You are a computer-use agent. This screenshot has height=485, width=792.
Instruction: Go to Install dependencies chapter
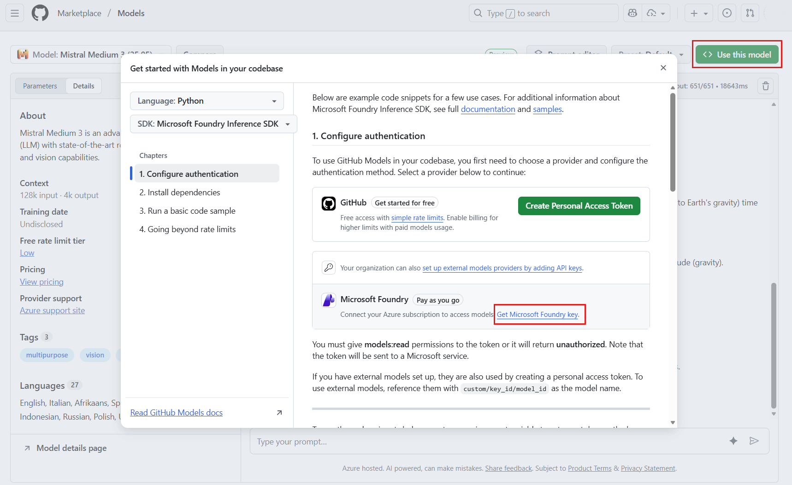click(180, 193)
